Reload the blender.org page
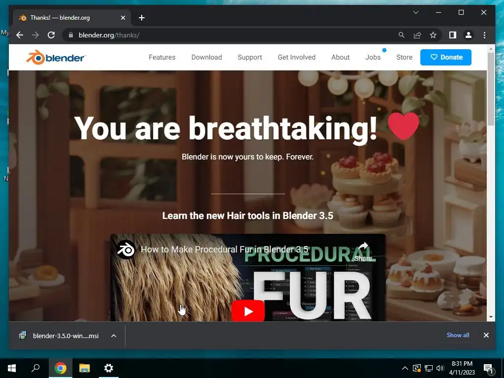 tap(51, 35)
